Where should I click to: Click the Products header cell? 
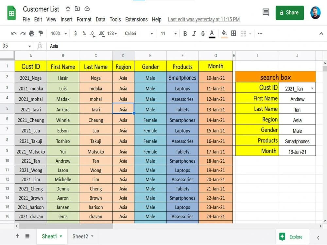click(x=182, y=66)
